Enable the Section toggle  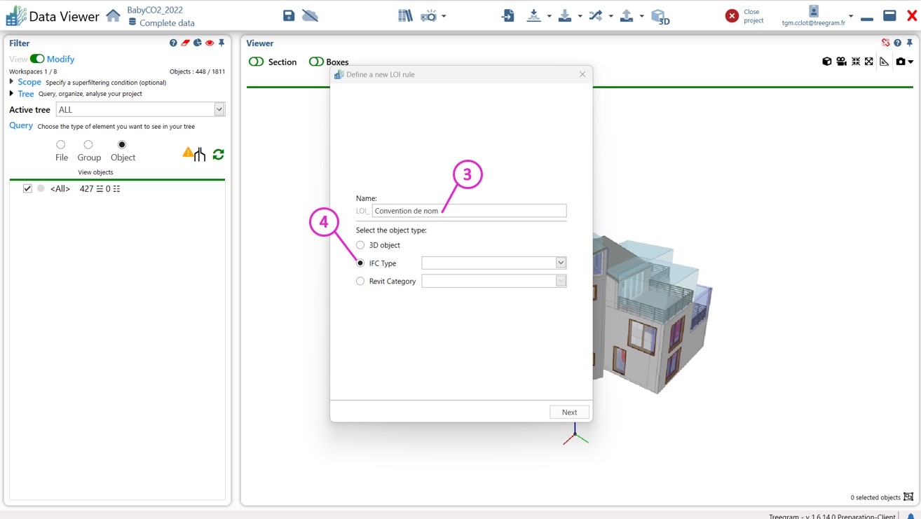(x=257, y=62)
